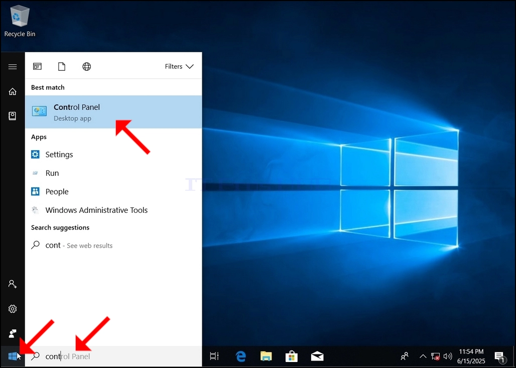The image size is (516, 368).
Task: Open Settings from Apps results
Action: (113, 154)
